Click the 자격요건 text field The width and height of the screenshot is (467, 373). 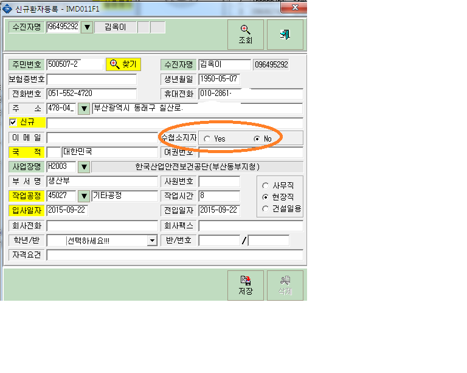click(175, 255)
